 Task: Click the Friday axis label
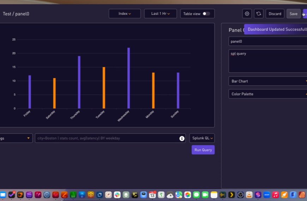27,114
